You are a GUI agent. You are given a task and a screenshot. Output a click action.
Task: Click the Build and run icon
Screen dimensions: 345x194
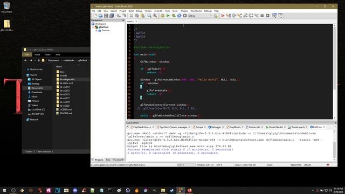point(174,16)
